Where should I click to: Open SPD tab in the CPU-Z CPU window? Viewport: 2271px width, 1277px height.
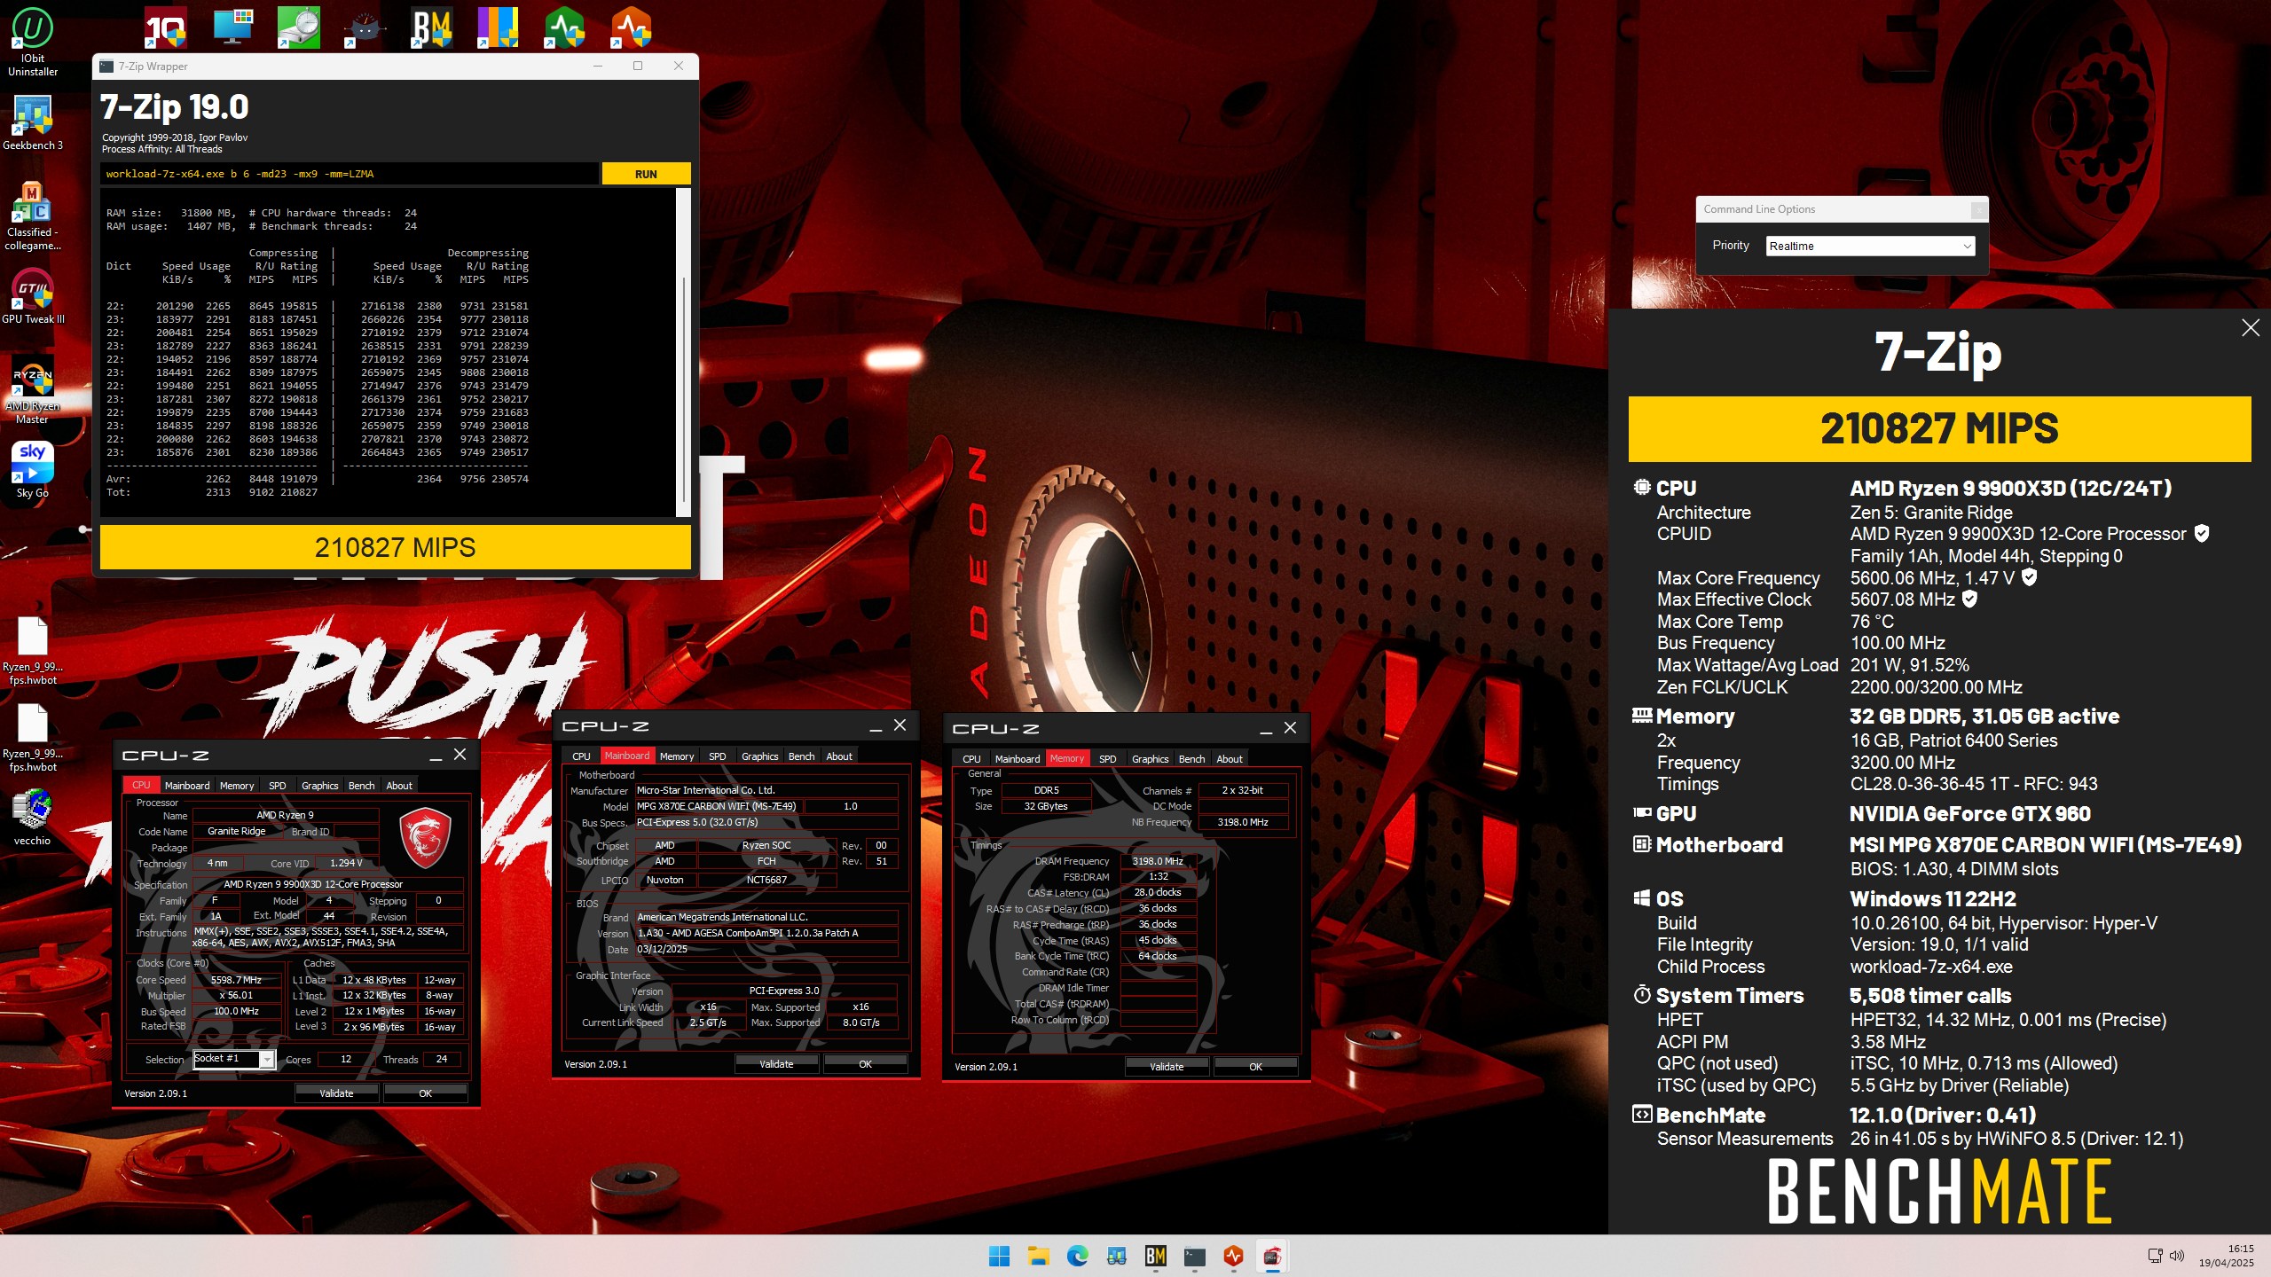tap(278, 786)
